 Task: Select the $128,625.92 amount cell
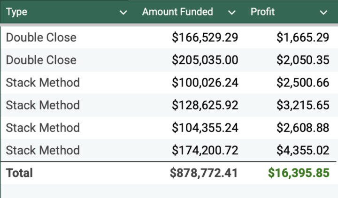[205, 105]
